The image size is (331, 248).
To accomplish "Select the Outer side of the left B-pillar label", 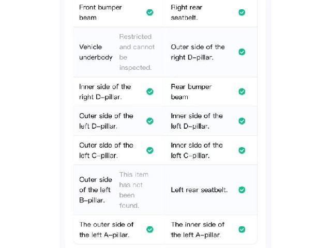I will 96,190.
